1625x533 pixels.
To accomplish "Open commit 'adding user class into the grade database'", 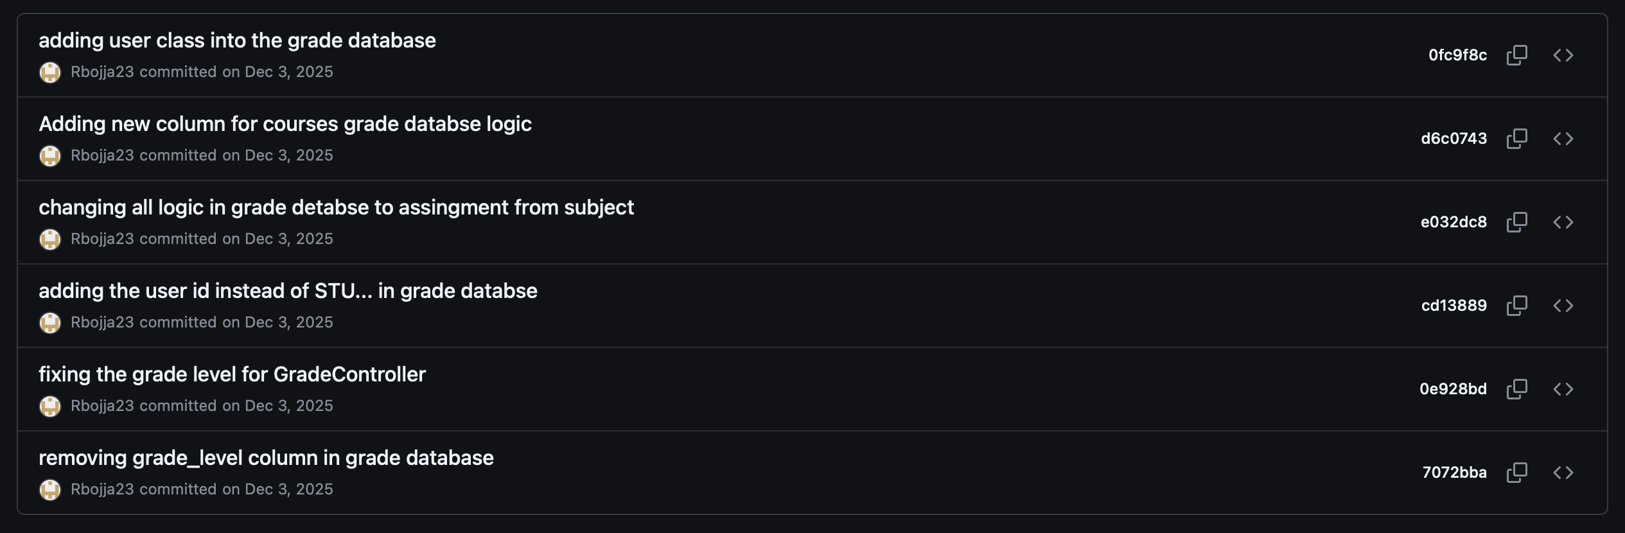I will [238, 40].
